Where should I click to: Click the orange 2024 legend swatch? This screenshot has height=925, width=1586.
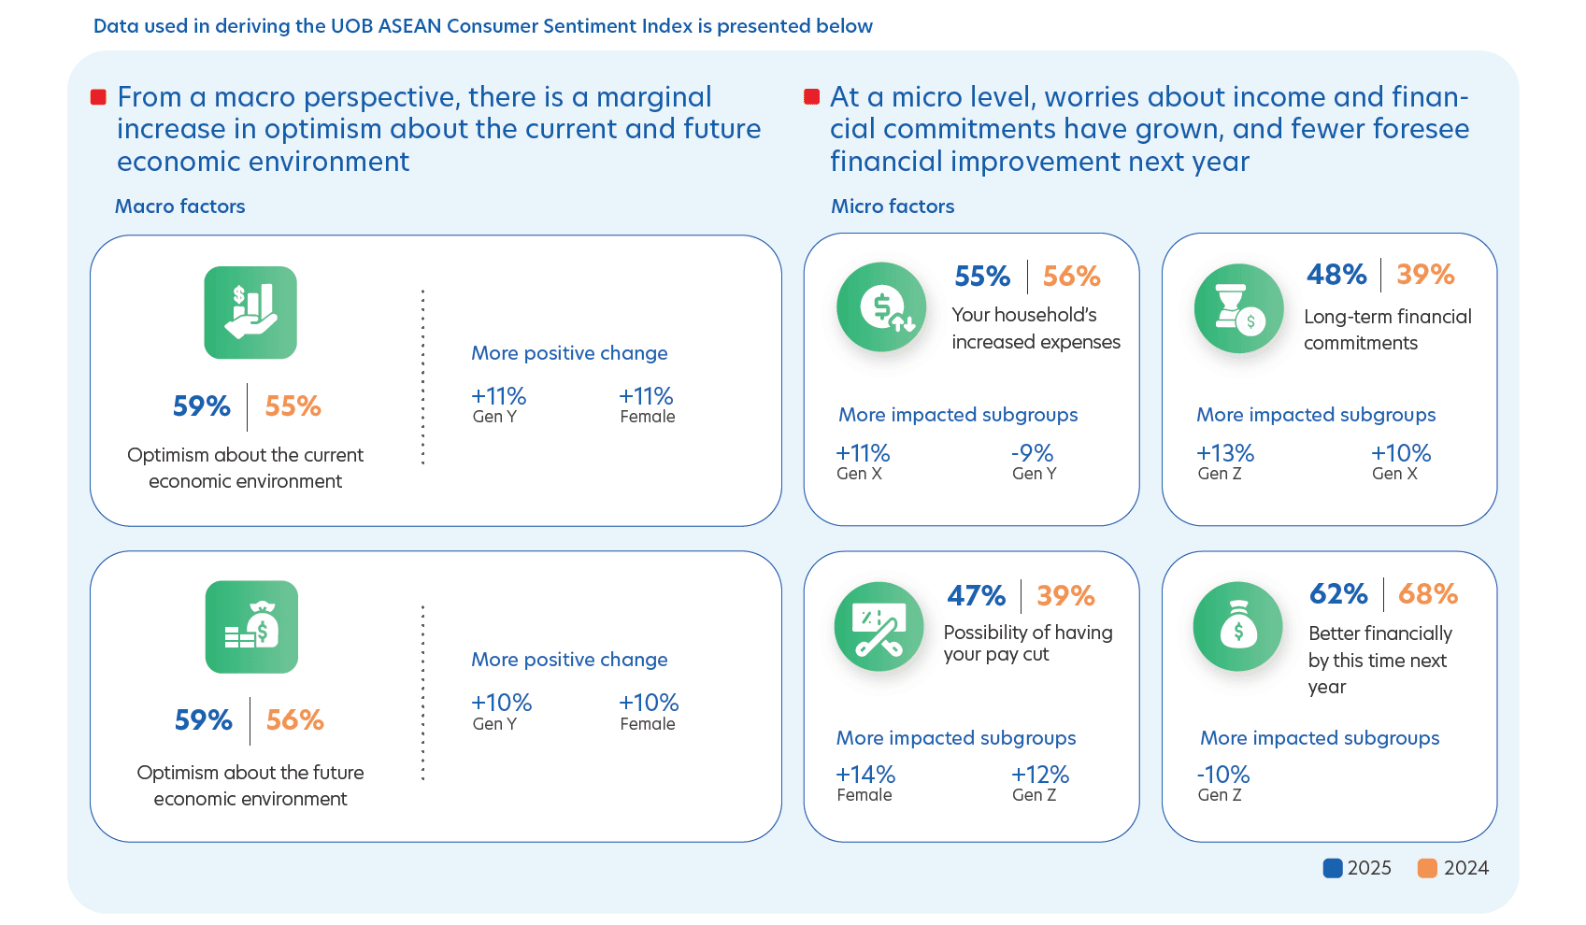pyautogui.click(x=1427, y=868)
